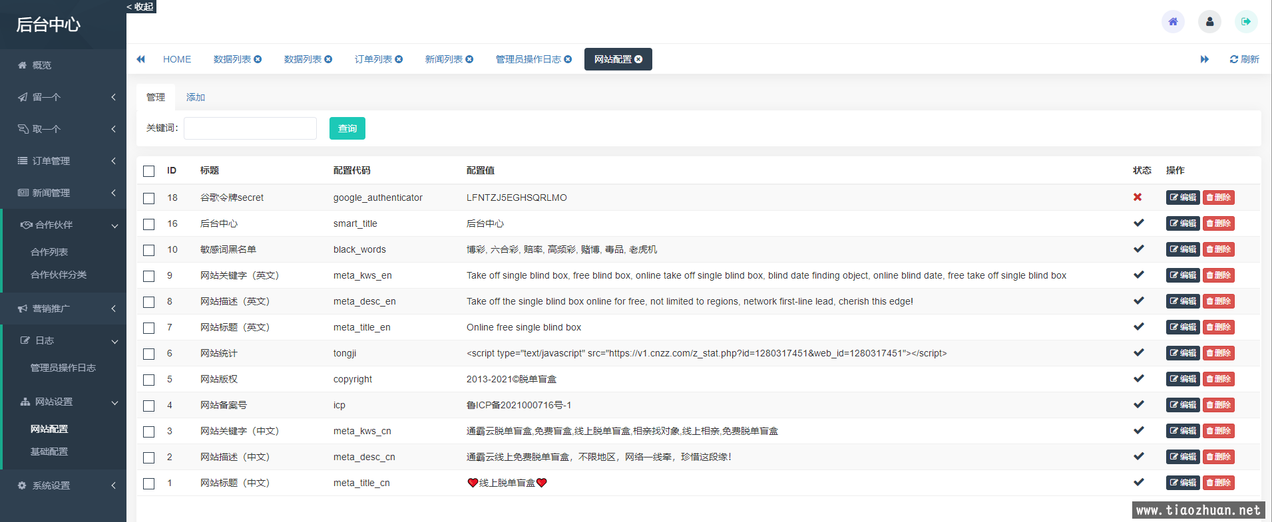Edit the smart_title config row
Screen dimensions: 1272x522
click(1183, 223)
